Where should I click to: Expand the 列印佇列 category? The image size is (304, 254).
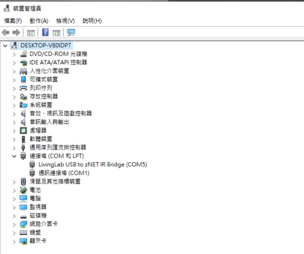click(x=14, y=89)
